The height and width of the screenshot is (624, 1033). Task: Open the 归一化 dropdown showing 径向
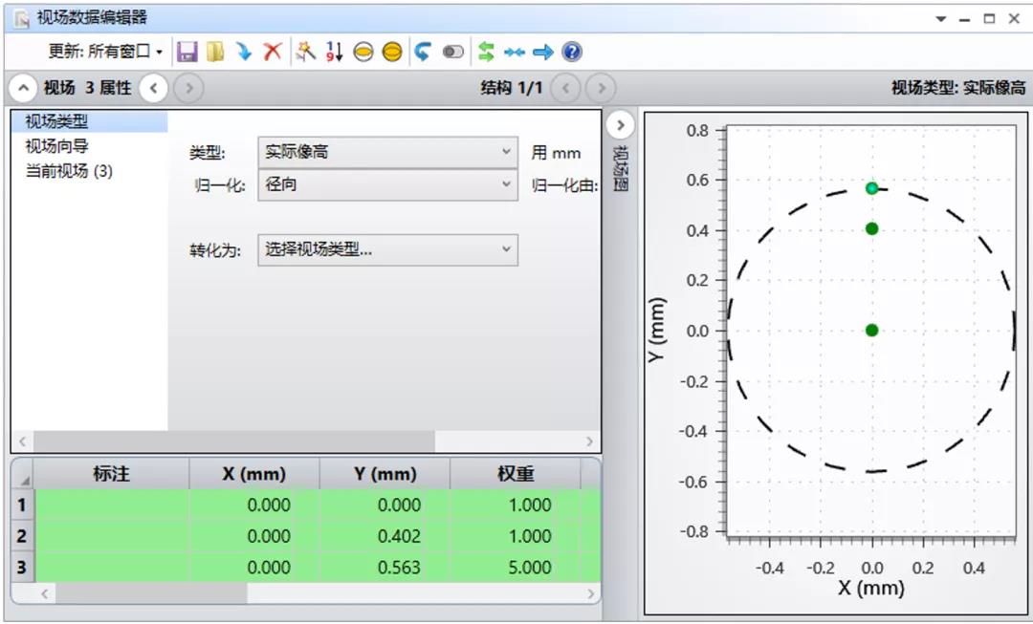coord(387,184)
